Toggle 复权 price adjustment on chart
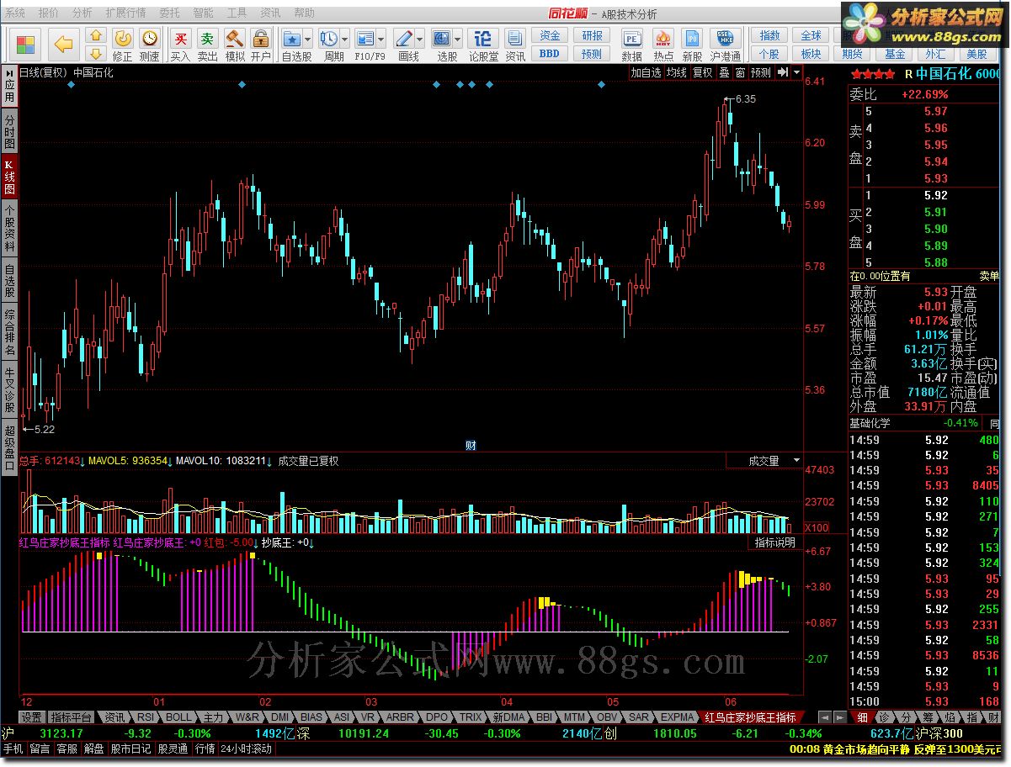Viewport: 1011px width, 767px height. coord(702,72)
